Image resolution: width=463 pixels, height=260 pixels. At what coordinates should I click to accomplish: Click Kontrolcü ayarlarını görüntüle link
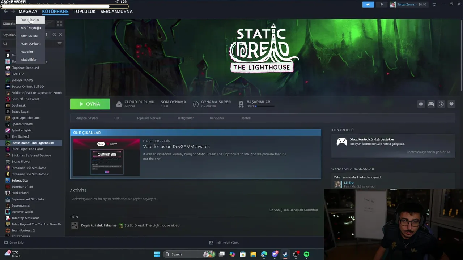click(x=428, y=152)
